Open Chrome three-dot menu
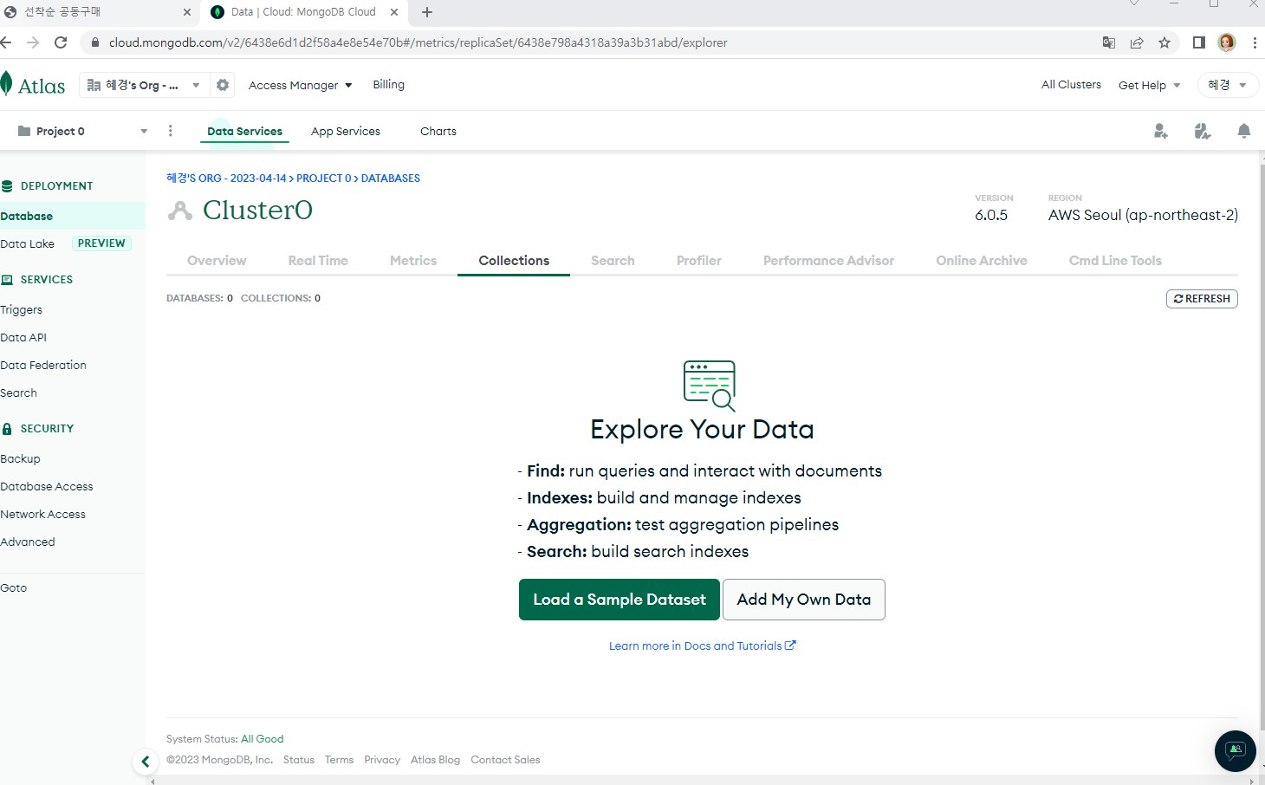The width and height of the screenshot is (1265, 785). 1255,42
